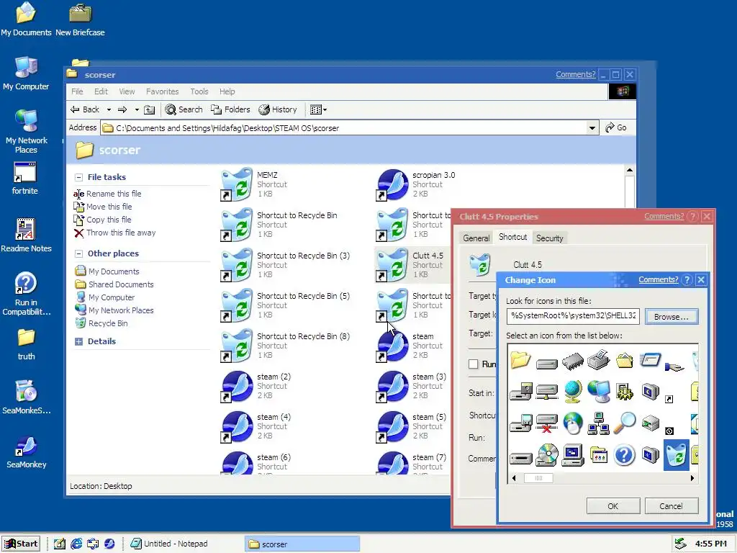
Task: Collapse the File tasks section
Action: (78, 177)
